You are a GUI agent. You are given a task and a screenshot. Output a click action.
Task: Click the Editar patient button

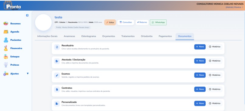coord(110,22)
